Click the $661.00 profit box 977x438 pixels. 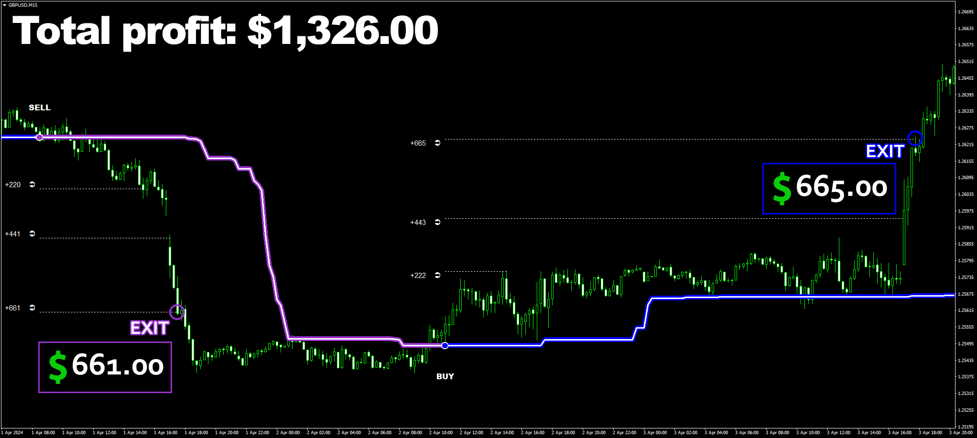pyautogui.click(x=105, y=367)
